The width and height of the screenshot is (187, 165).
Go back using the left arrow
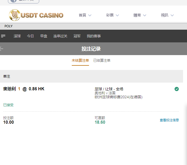(2, 49)
